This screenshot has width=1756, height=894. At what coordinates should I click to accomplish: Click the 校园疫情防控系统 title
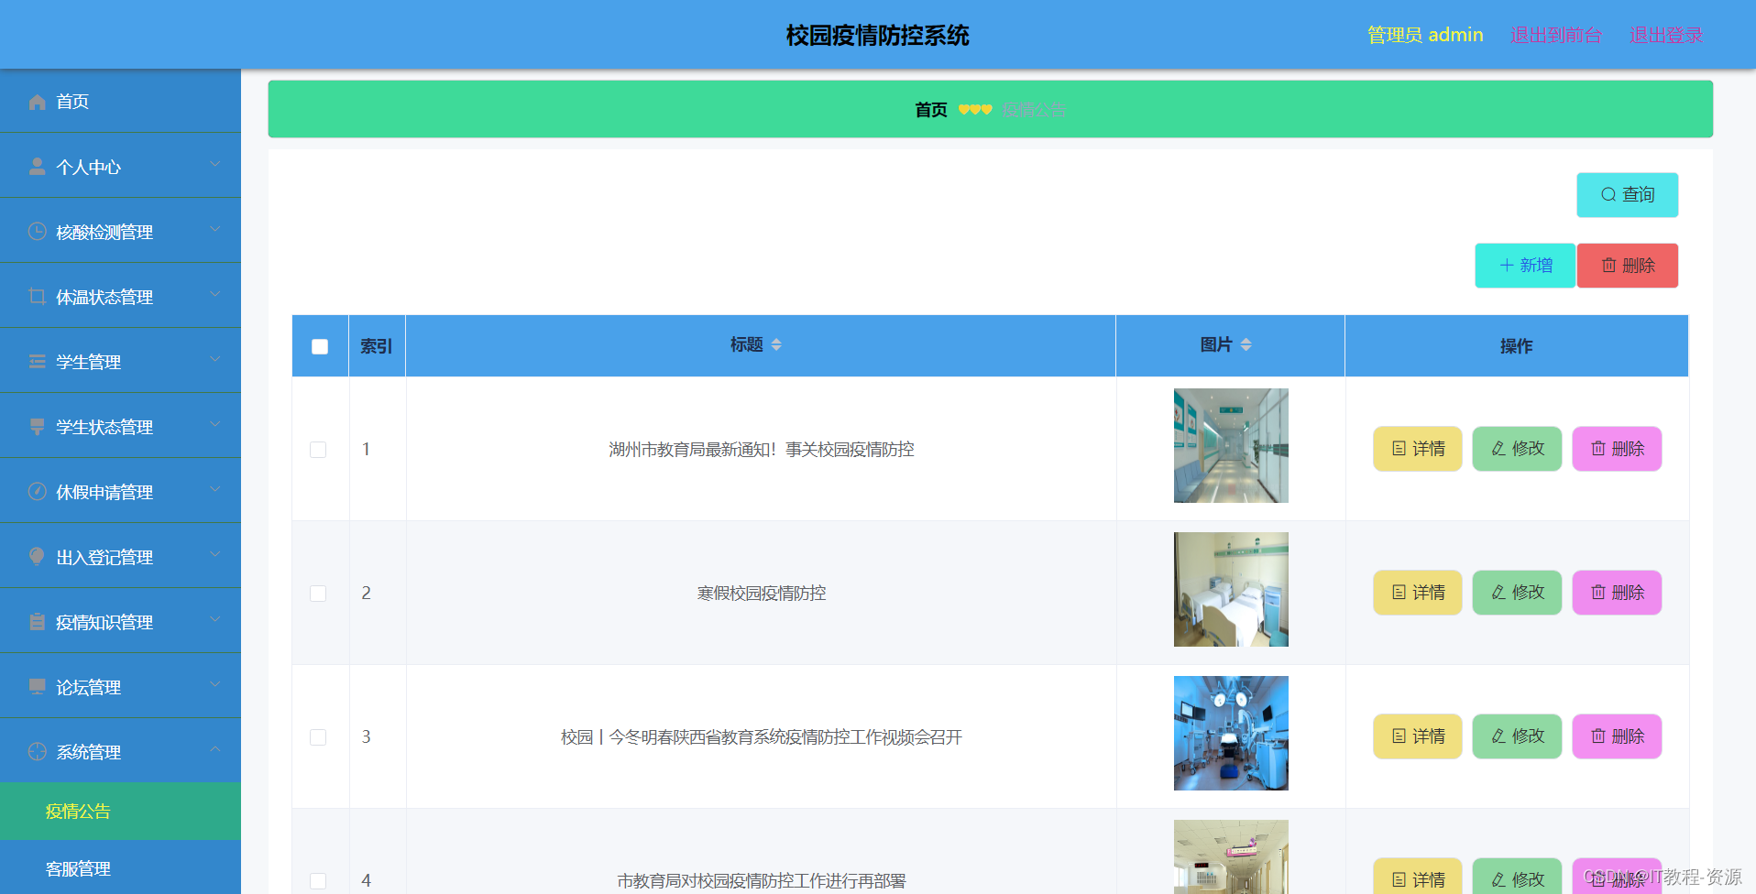877,35
